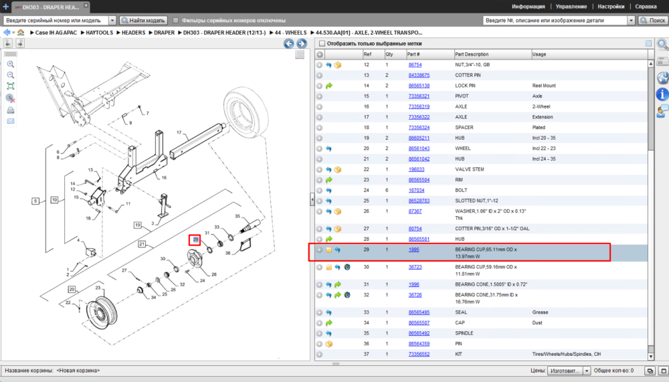The height and width of the screenshot is (382, 669).
Task: Enable show only selected labels checkbox
Action: coord(322,43)
